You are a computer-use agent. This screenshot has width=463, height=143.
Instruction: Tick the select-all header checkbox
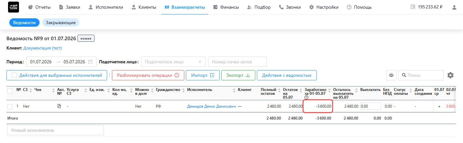coord(10,91)
